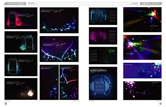Click the left page number circle
The width and height of the screenshot is (166, 107).
coord(6,104)
